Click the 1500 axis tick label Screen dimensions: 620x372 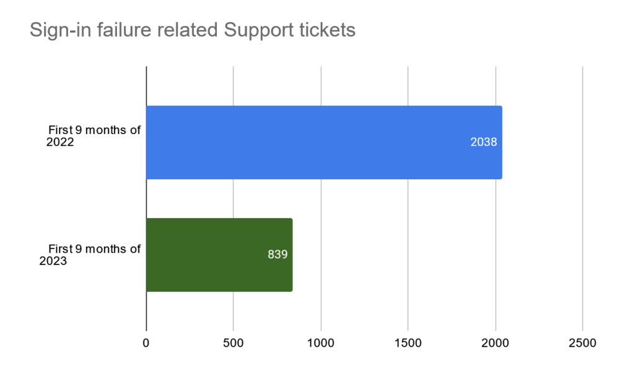[408, 343]
